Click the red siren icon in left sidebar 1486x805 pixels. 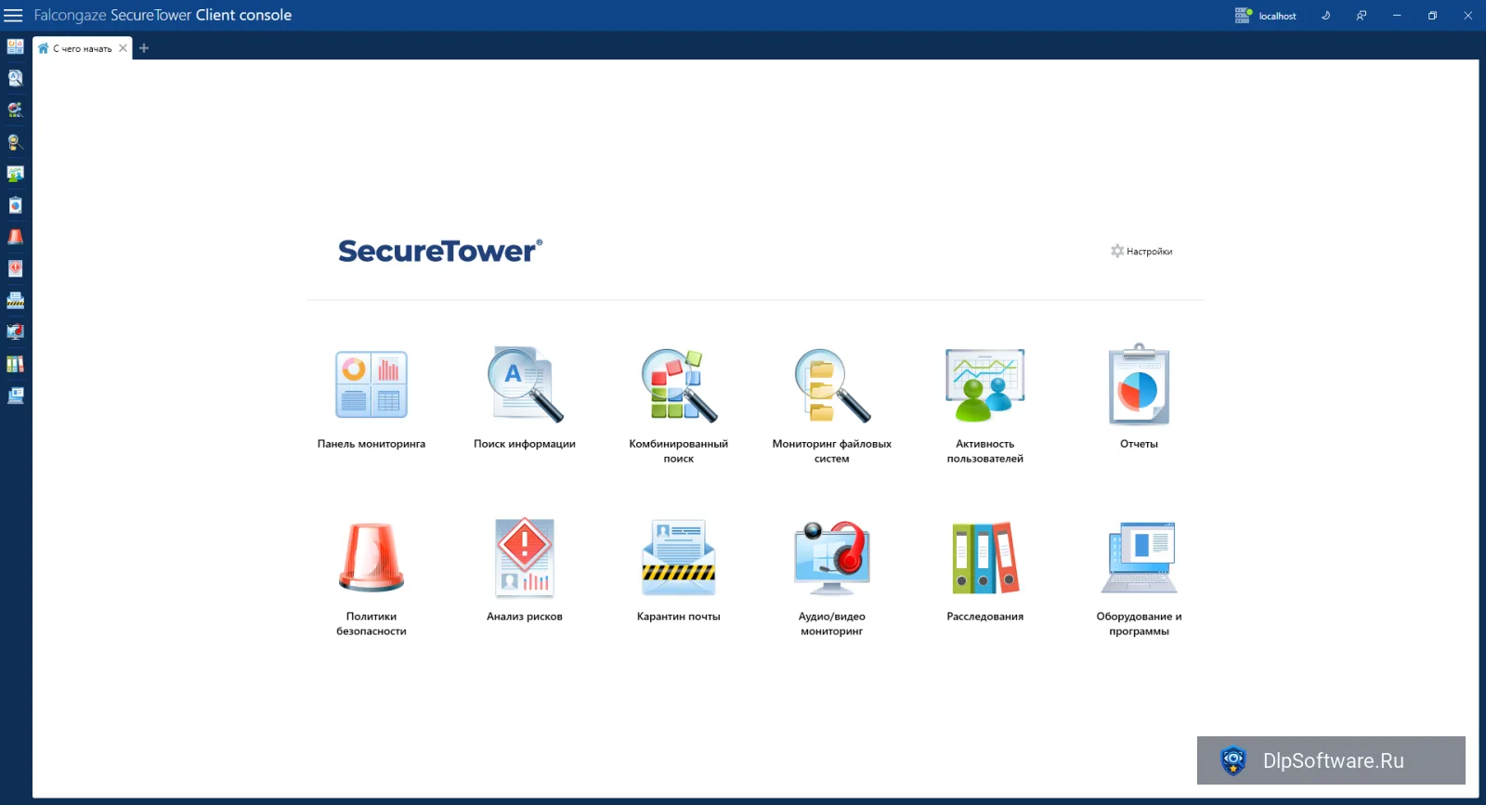pyautogui.click(x=16, y=237)
